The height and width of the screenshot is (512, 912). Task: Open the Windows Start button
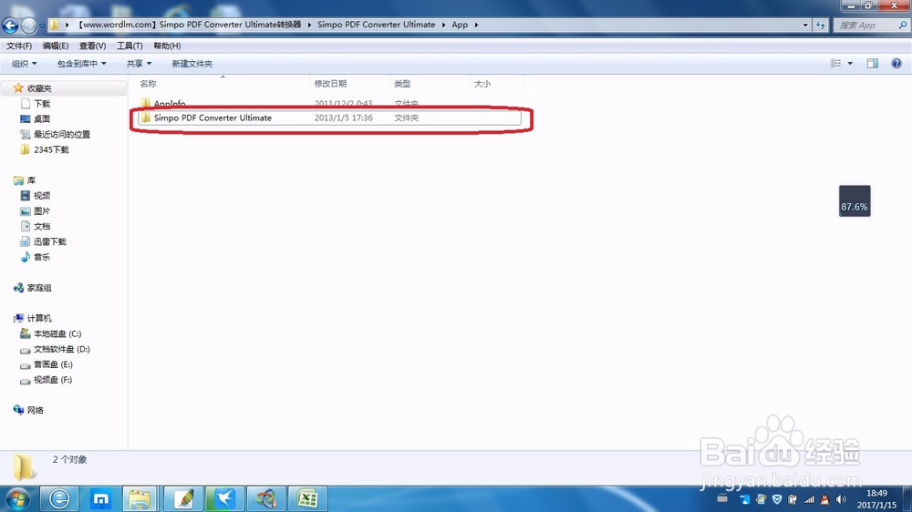17,498
